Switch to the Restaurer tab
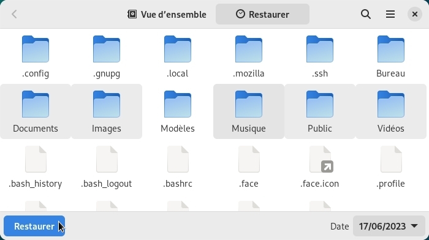Viewport: 429px width, 240px height. pos(262,14)
